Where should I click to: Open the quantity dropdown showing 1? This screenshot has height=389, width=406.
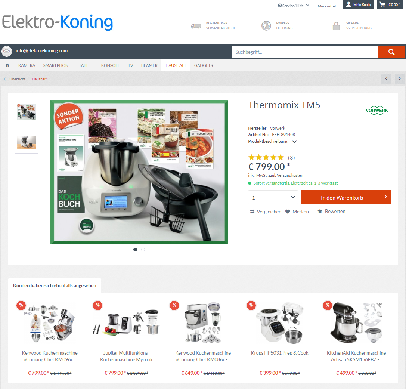[x=273, y=197]
